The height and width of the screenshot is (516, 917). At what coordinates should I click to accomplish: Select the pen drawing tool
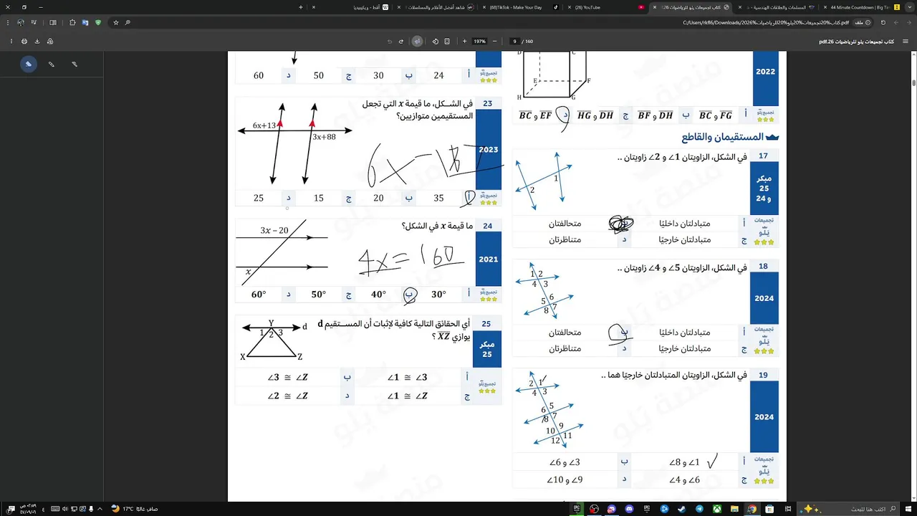tap(51, 64)
